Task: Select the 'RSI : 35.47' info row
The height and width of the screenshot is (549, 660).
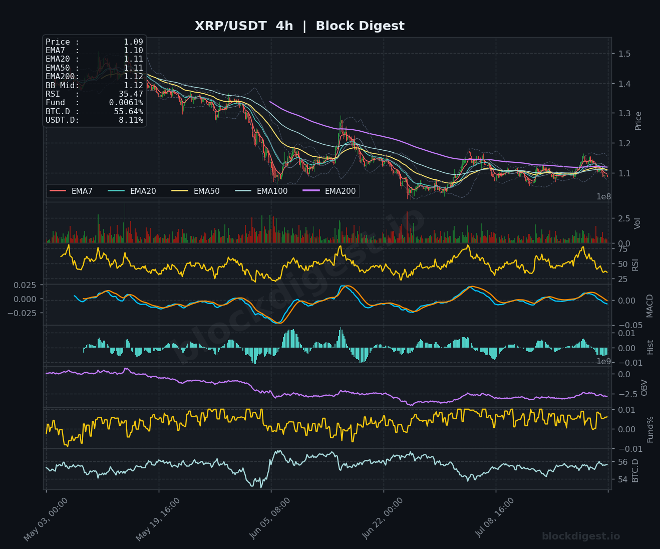Action: pos(94,94)
